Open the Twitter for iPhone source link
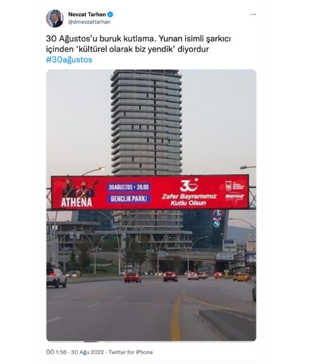 point(130,352)
